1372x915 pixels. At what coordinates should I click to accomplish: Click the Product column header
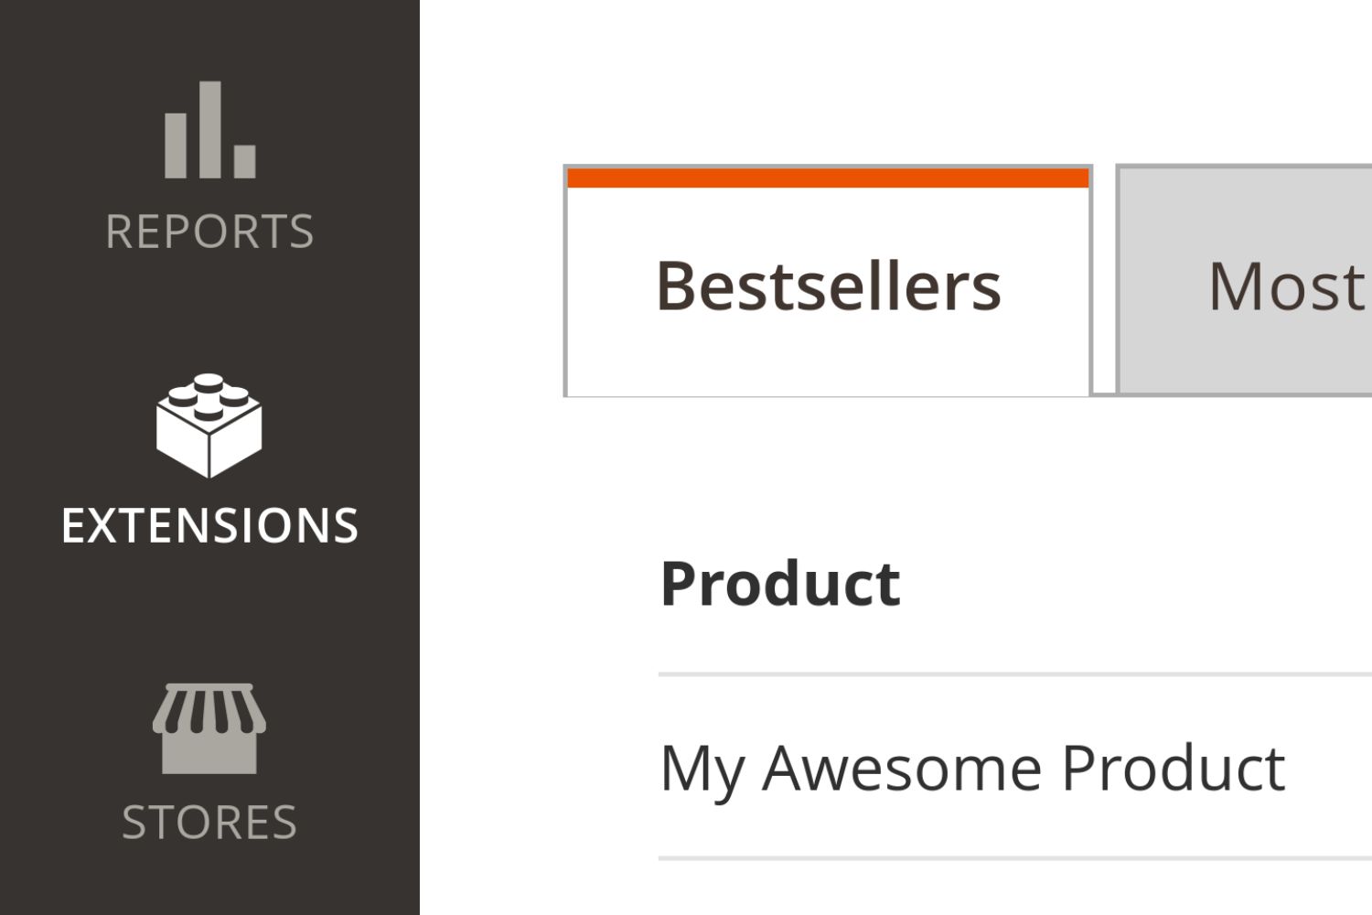780,584
